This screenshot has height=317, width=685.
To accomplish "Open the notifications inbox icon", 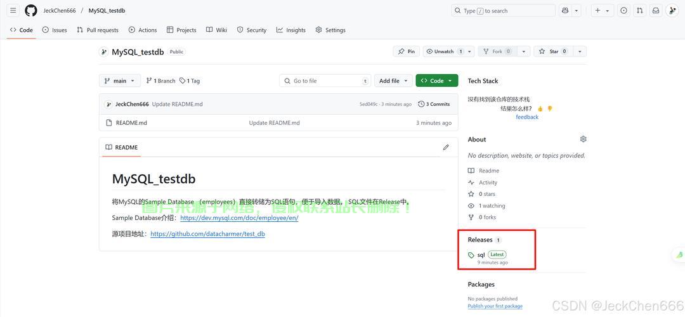I will click(x=656, y=11).
